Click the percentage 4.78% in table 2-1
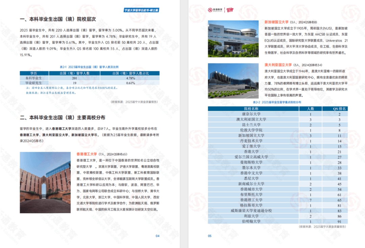 130,78
